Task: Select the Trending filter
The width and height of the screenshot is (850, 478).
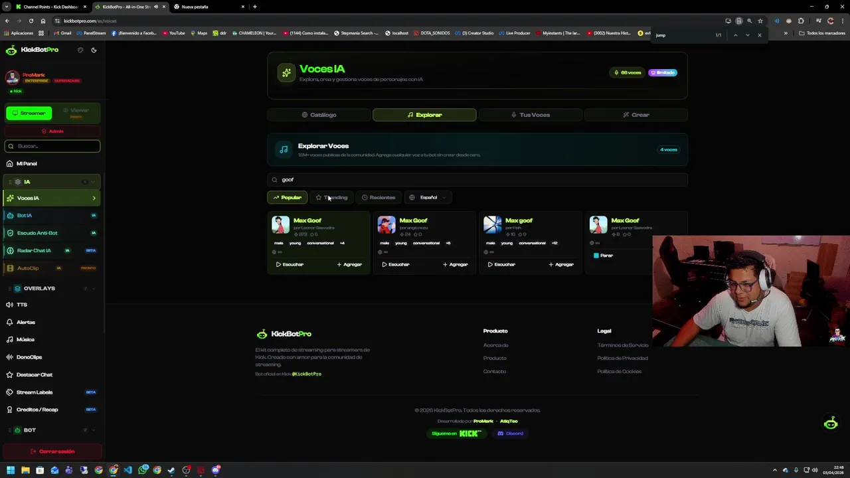Action: 331,197
